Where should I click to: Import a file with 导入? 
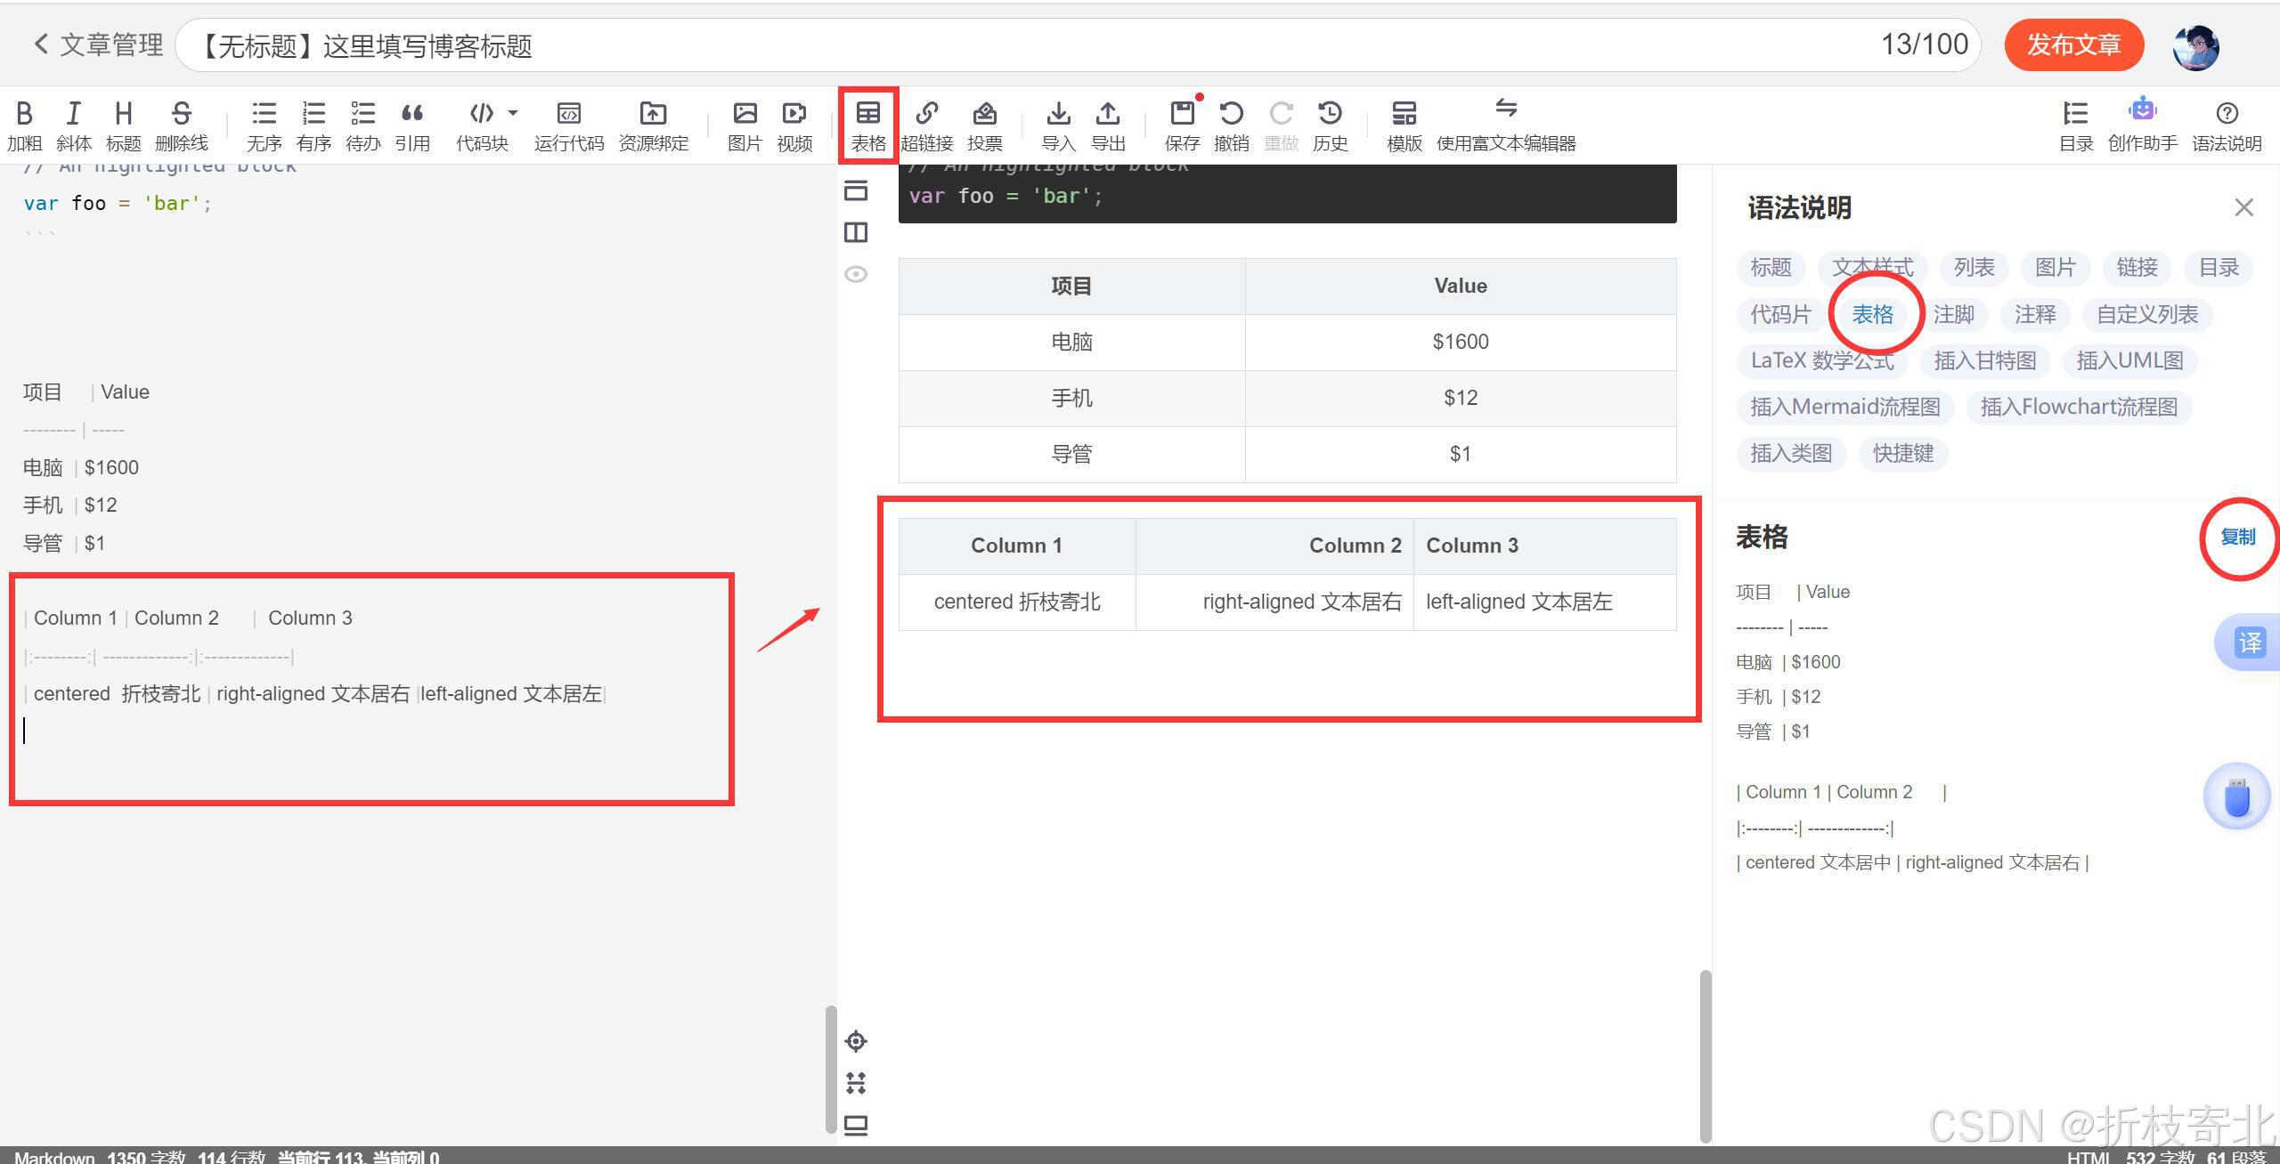click(x=1058, y=125)
